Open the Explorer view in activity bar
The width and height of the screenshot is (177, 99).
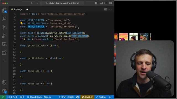(4, 10)
